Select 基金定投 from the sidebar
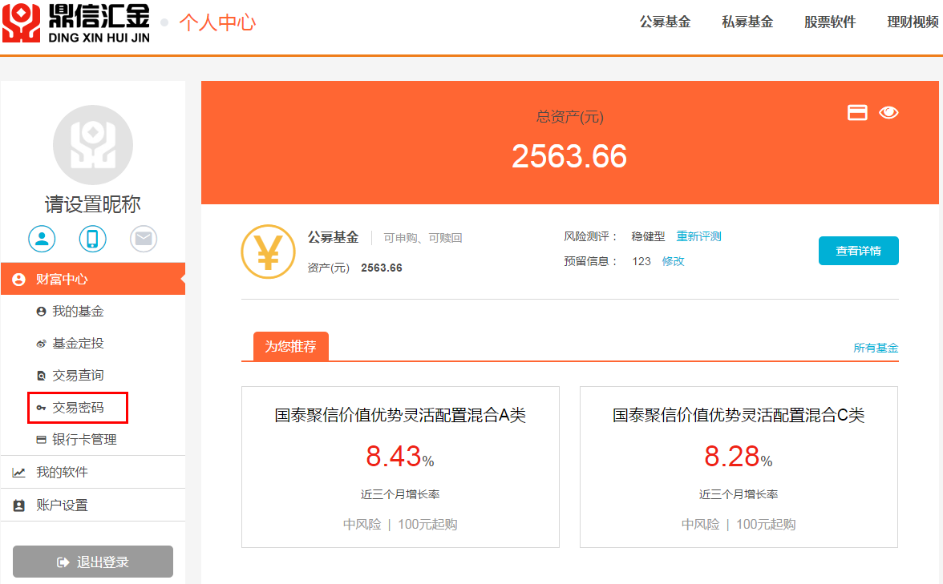The height and width of the screenshot is (584, 943). point(78,344)
